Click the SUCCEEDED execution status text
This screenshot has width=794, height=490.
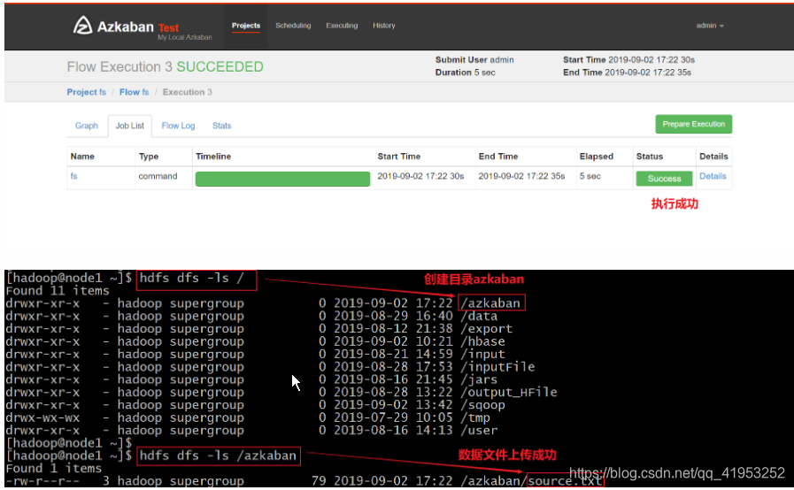(220, 67)
